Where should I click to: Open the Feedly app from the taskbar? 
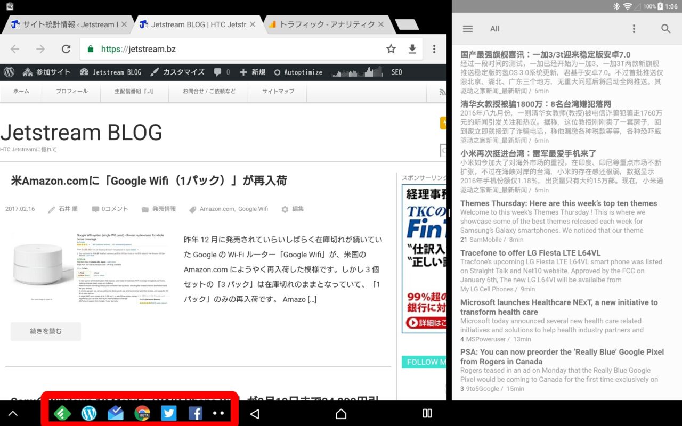pyautogui.click(x=62, y=414)
